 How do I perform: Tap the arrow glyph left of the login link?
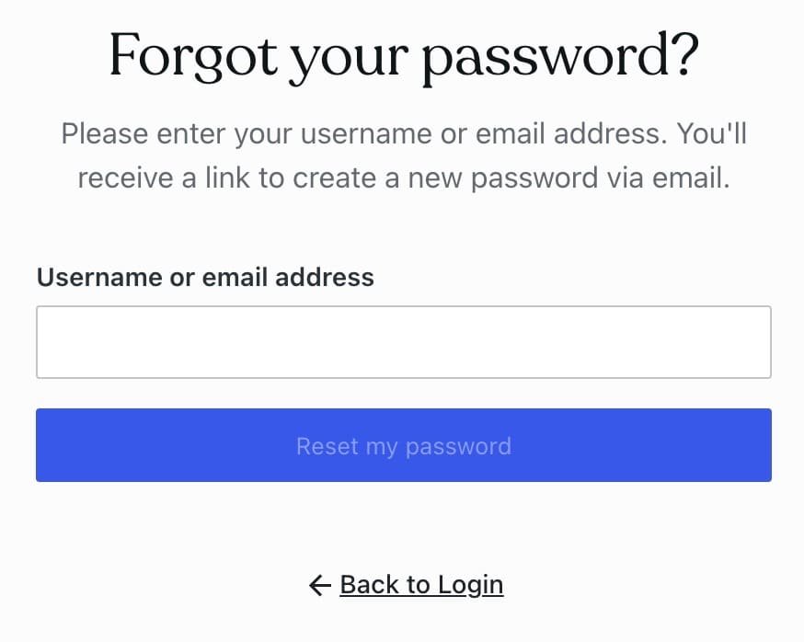click(x=319, y=585)
